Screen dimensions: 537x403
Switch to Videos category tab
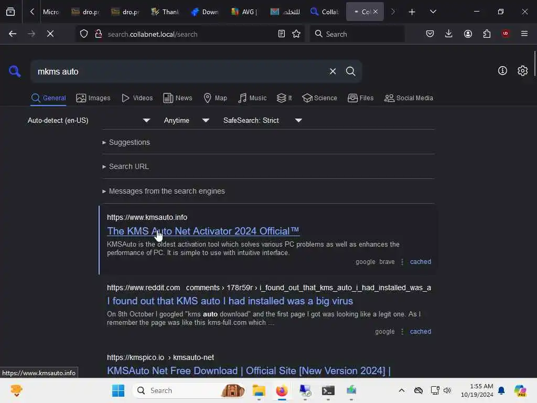137,98
